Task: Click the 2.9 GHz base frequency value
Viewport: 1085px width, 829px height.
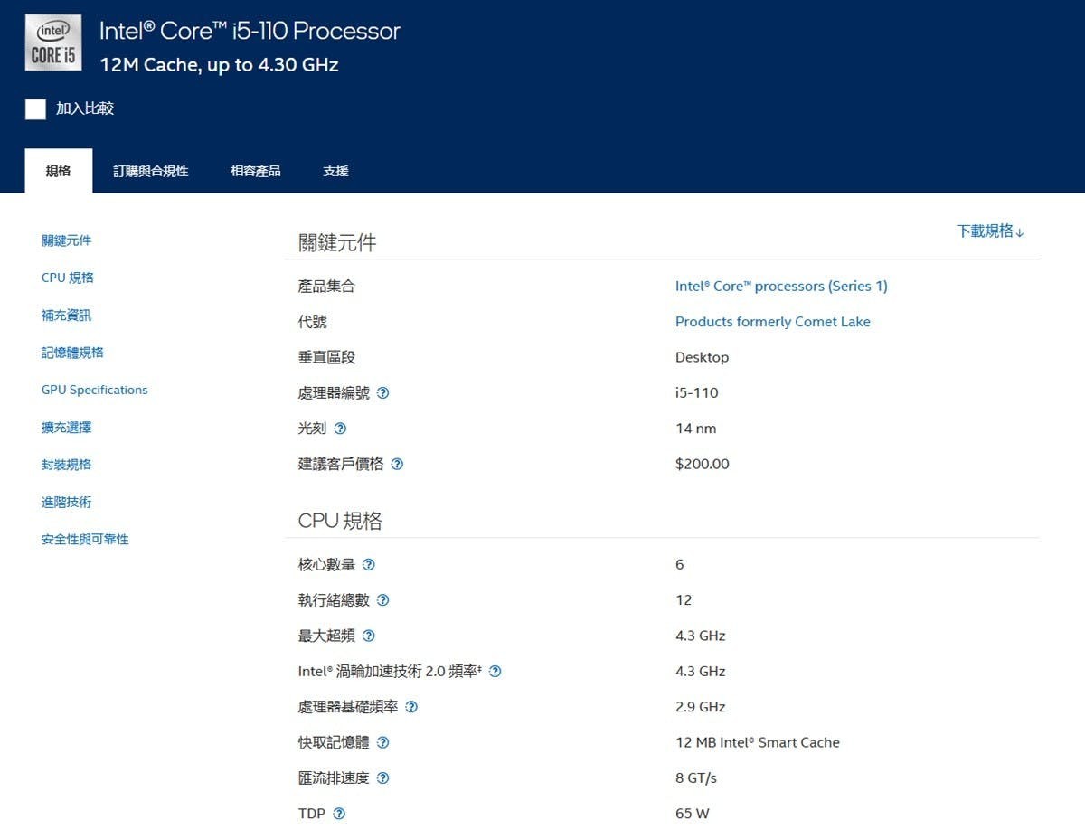Action: [701, 707]
